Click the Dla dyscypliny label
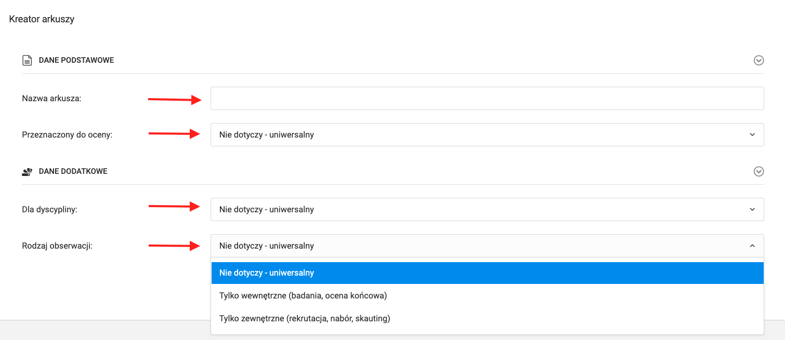Viewport: 785px width, 340px height. (49, 210)
